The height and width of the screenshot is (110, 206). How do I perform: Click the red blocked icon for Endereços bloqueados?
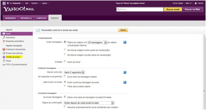pos(4,49)
